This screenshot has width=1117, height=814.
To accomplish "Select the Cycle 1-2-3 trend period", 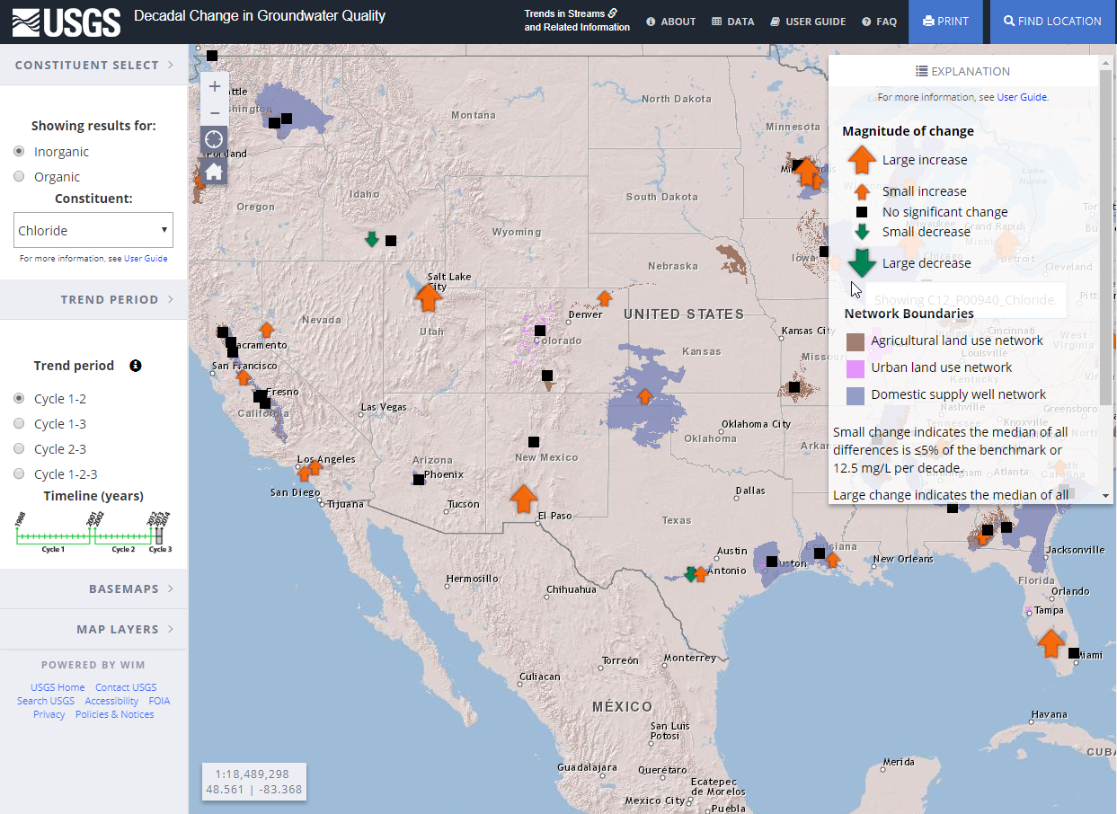I will pyautogui.click(x=19, y=473).
